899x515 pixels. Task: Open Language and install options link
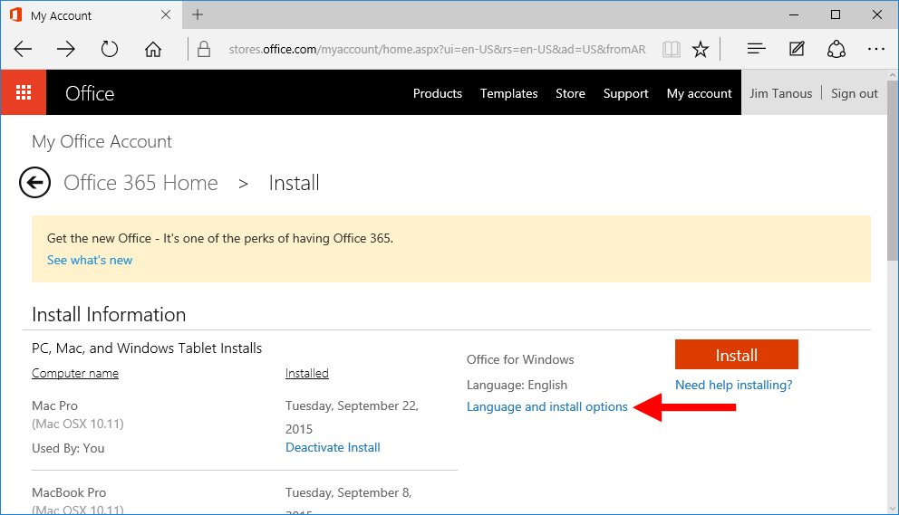coord(547,406)
